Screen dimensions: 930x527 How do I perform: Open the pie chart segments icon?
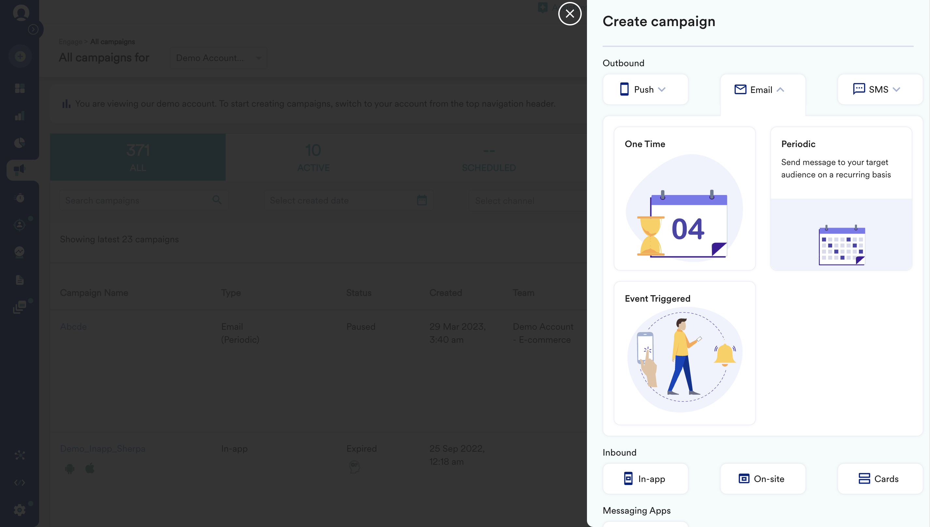point(20,143)
